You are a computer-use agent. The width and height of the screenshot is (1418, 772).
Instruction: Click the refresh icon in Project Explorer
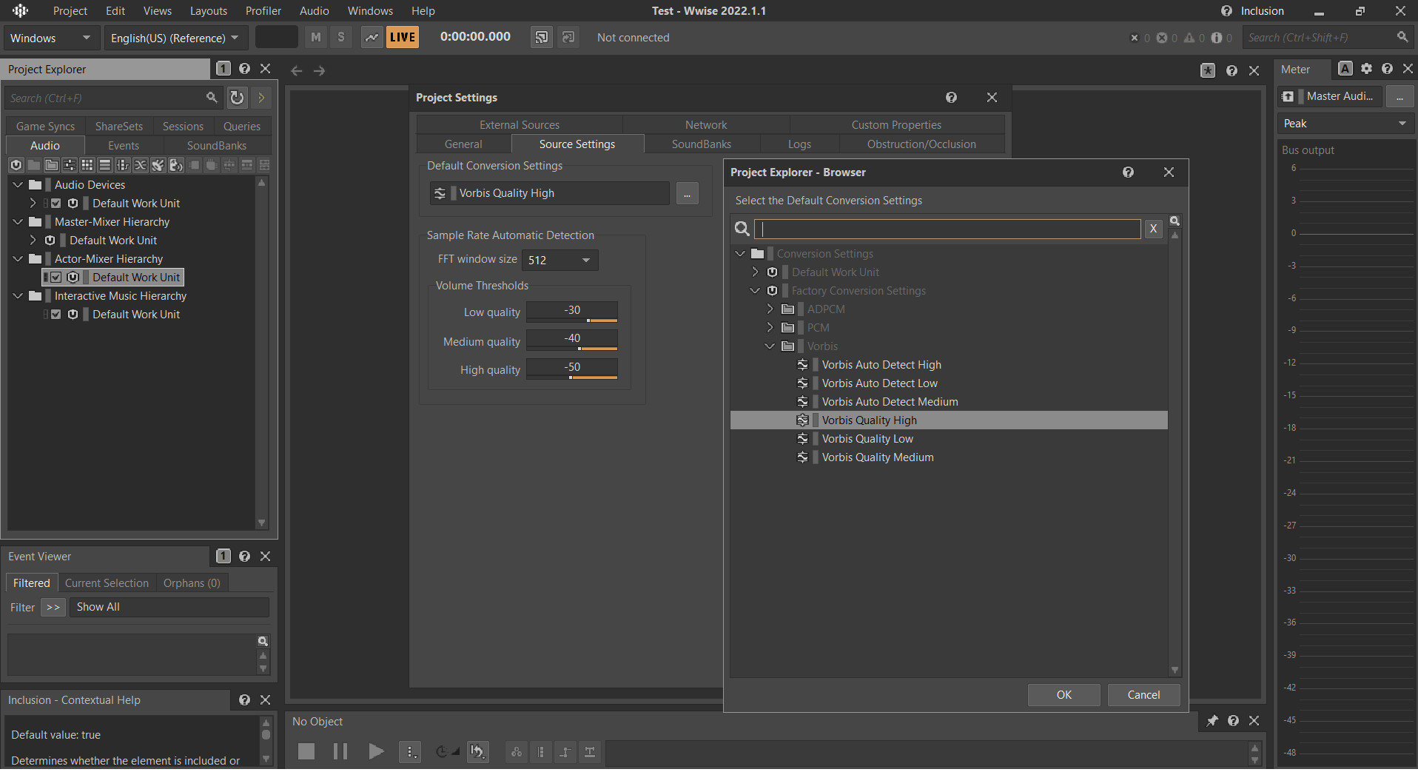(237, 98)
